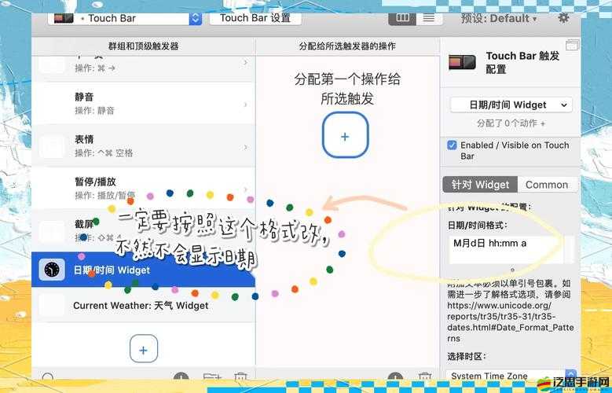The height and width of the screenshot is (393, 612).
Task: Click the Touch Bar 触发配置 title
Action: (x=522, y=63)
